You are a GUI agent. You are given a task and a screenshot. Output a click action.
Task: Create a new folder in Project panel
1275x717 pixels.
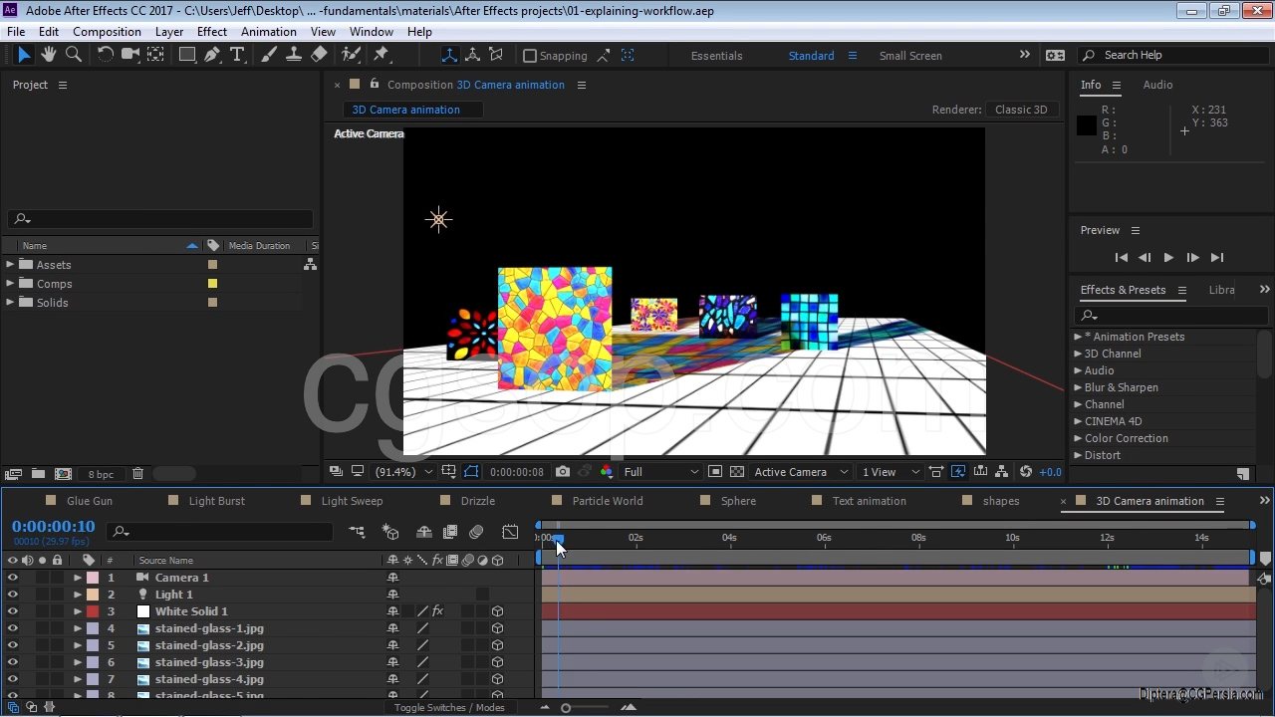point(38,474)
